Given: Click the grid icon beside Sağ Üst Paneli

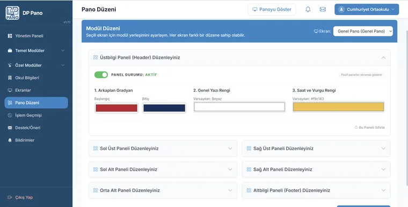Looking at the screenshot, I should pyautogui.click(x=249, y=149).
